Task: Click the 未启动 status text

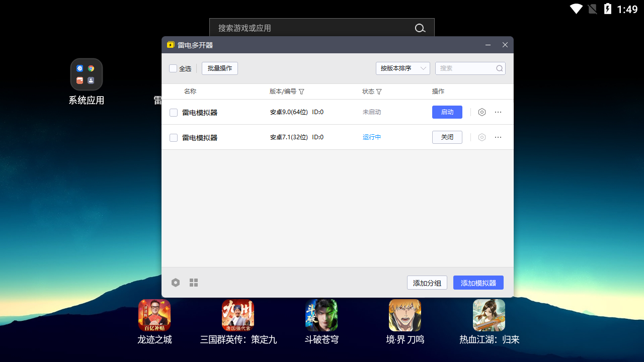Action: pos(372,112)
